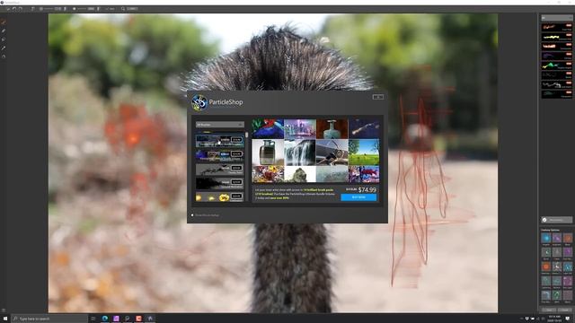Select the blue mesh brush option icon

(x=568, y=267)
